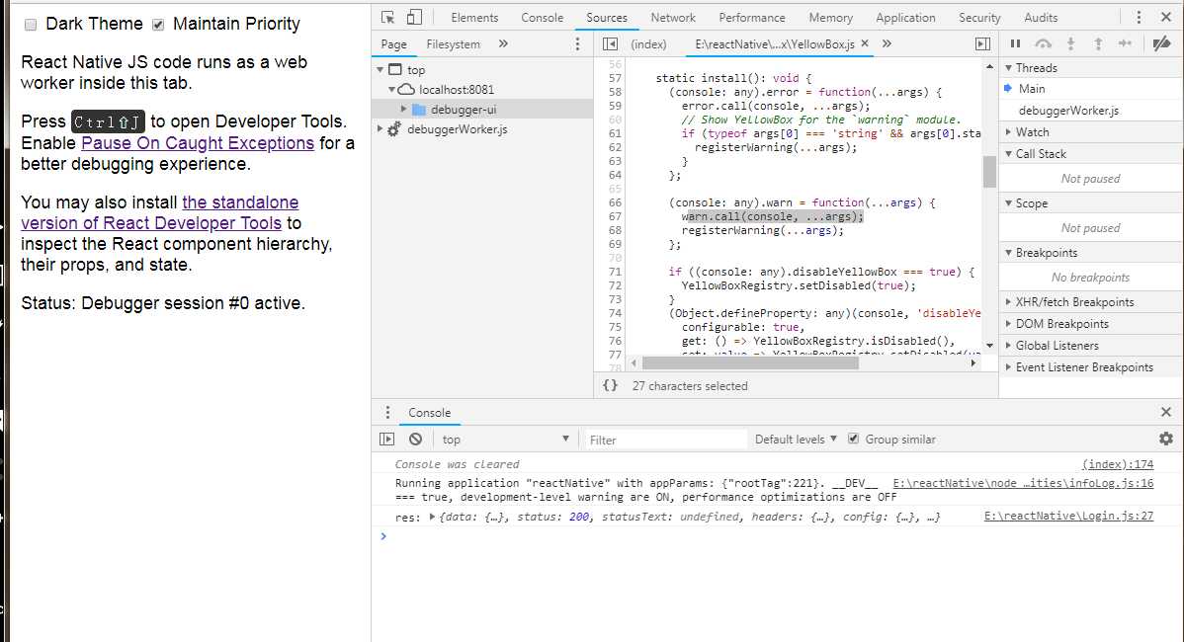The height and width of the screenshot is (642, 1184).
Task: Expand XHR/fetch Breakpoints section
Action: (1008, 302)
